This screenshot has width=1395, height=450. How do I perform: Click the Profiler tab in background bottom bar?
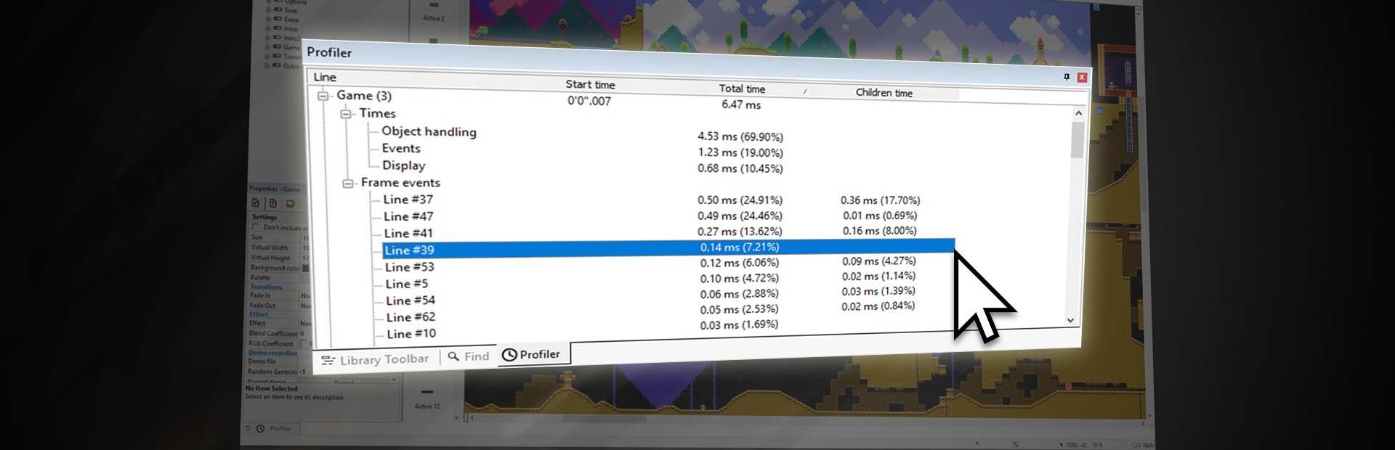280,429
